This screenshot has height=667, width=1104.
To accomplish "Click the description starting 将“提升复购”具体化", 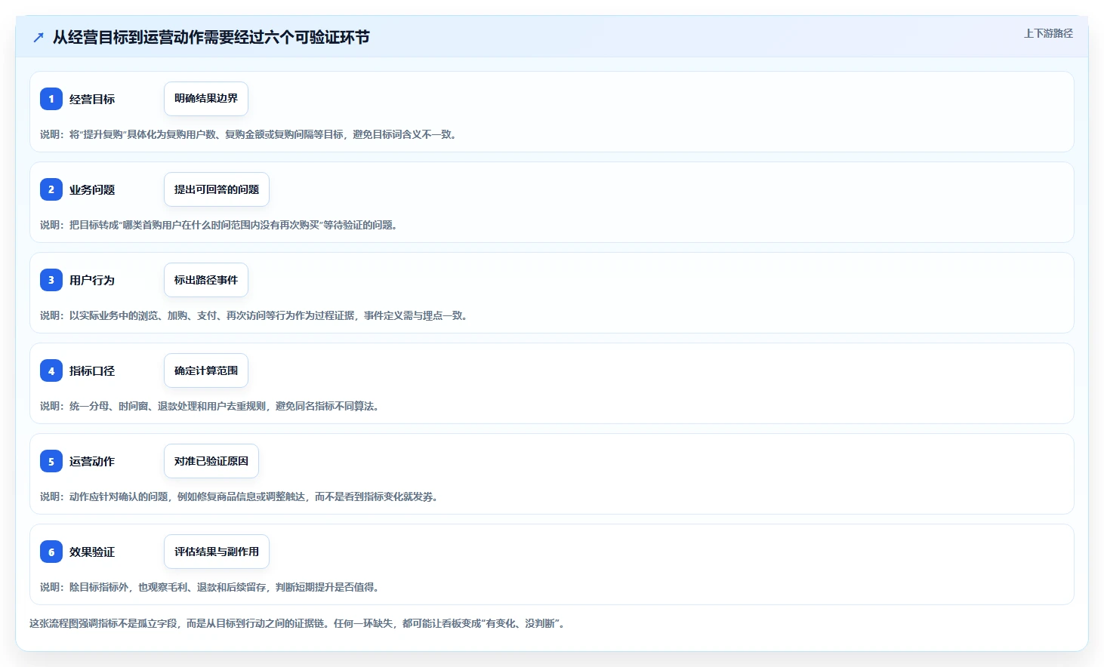I will click(249, 134).
